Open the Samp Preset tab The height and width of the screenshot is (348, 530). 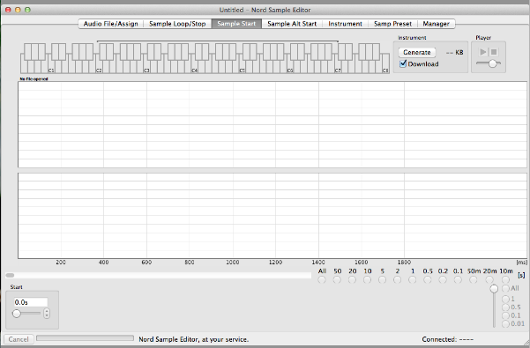tap(392, 24)
